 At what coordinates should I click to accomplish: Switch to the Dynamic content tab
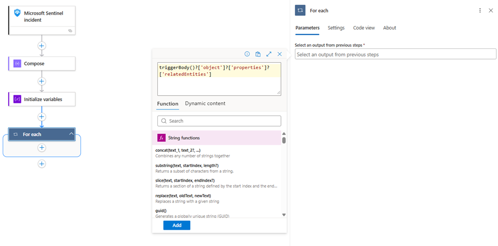[205, 103]
